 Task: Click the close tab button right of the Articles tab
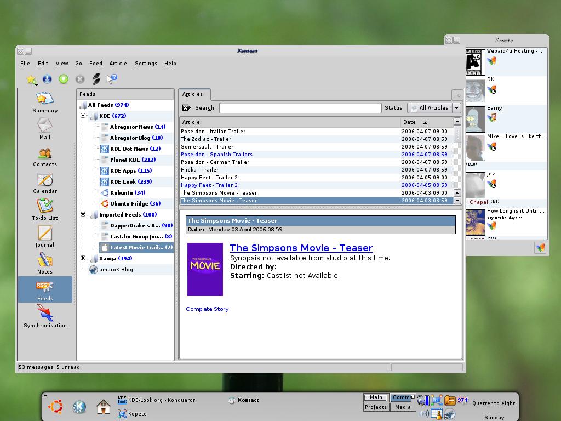coord(457,95)
